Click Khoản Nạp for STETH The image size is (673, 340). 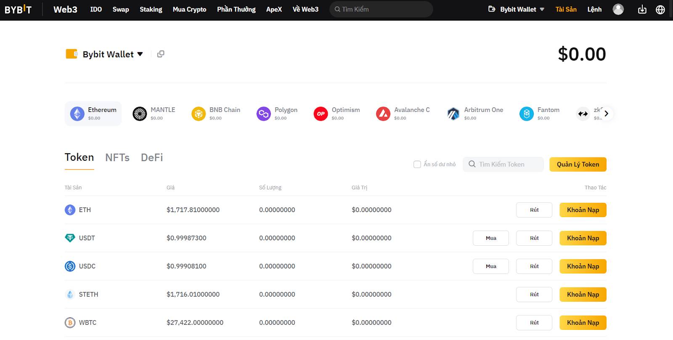point(583,295)
